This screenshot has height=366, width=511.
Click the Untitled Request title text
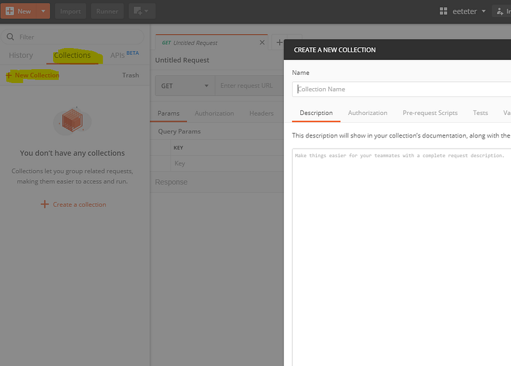point(182,60)
